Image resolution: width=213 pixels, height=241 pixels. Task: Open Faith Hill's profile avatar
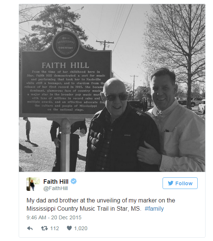click(x=33, y=184)
